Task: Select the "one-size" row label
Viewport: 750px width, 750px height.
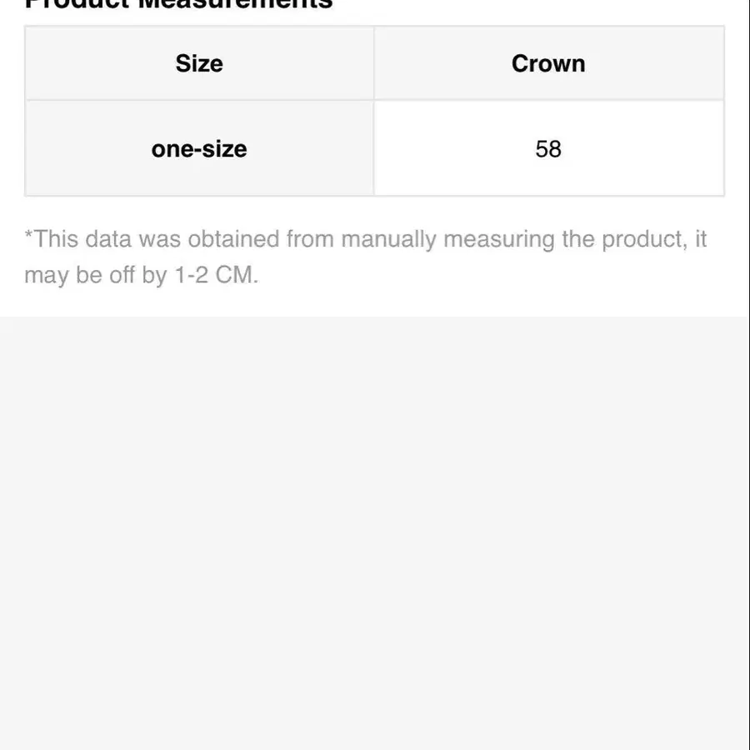Action: coord(199,149)
